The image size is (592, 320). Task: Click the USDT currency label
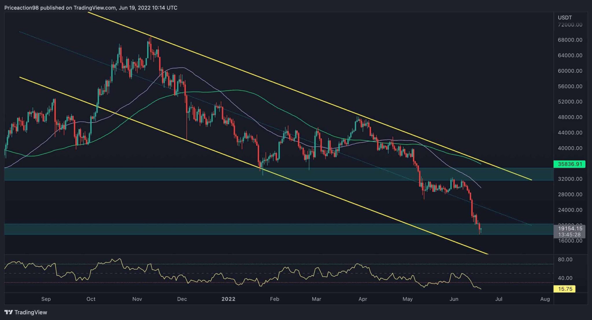coord(565,18)
